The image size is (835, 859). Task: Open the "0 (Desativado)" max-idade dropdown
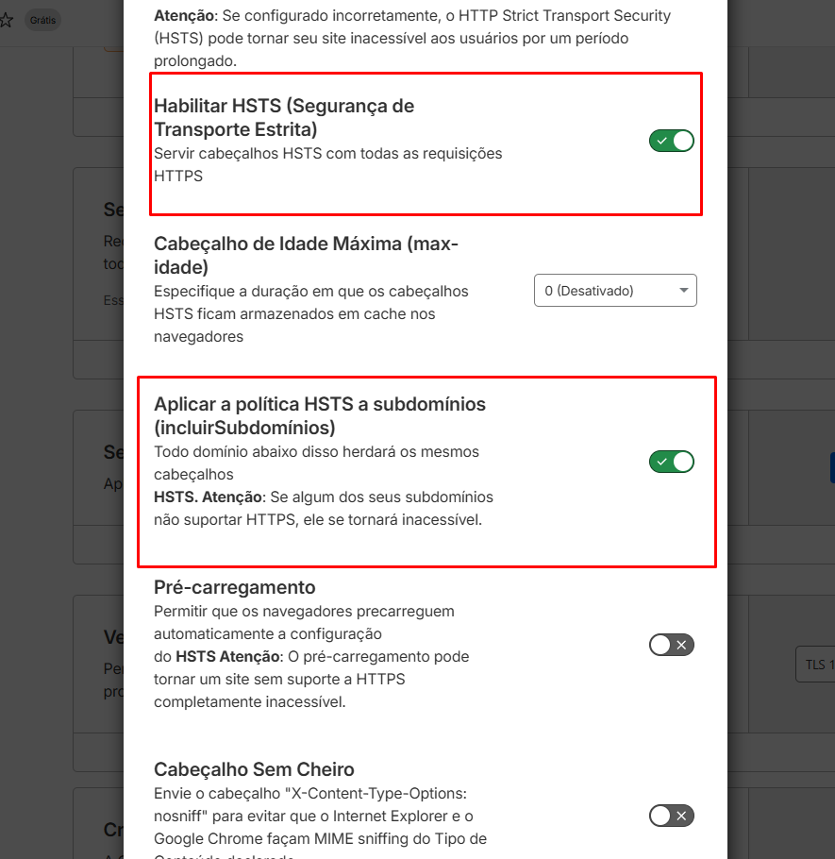[x=615, y=290]
